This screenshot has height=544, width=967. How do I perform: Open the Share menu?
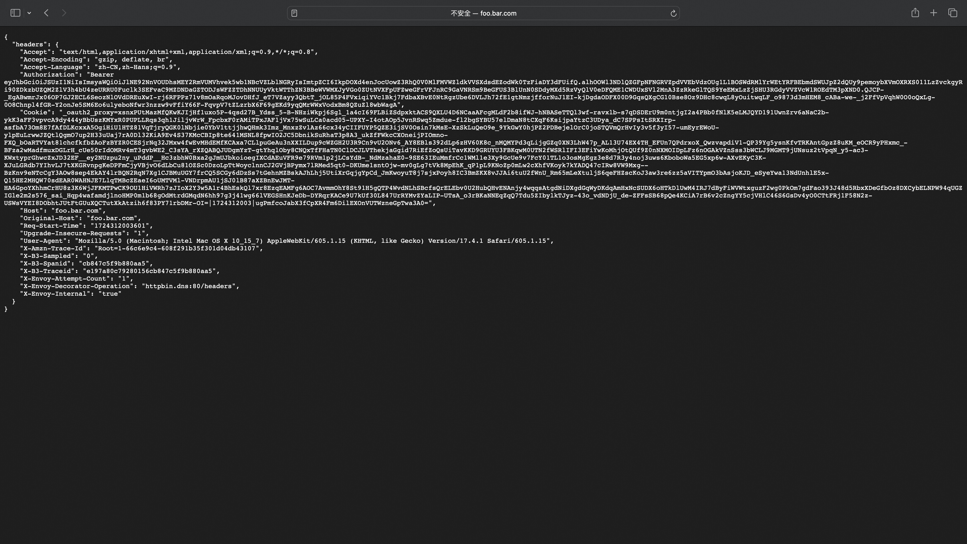pos(915,13)
